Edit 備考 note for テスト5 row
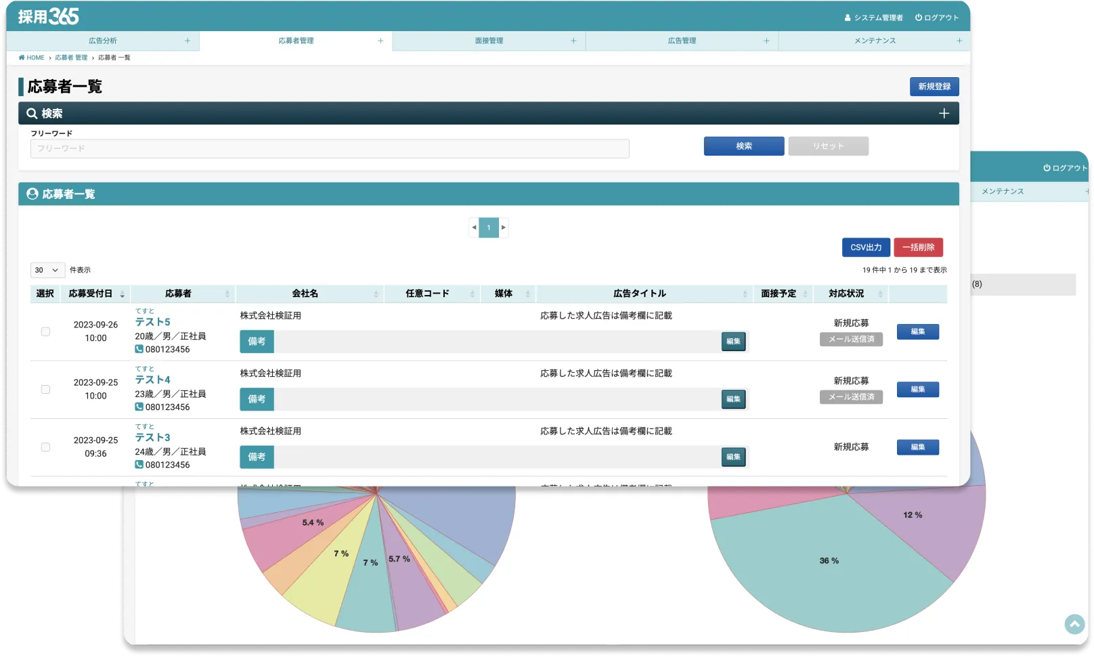This screenshot has width=1094, height=657. 733,342
